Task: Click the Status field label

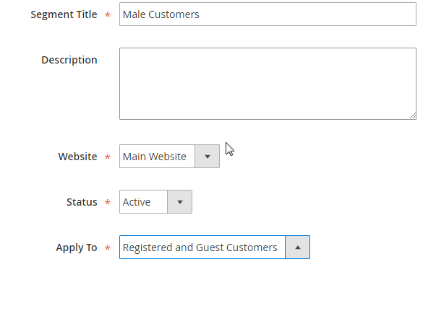Action: 82,202
